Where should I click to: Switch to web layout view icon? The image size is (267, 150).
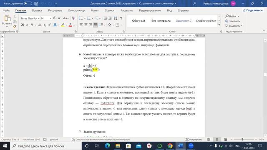coord(225,140)
